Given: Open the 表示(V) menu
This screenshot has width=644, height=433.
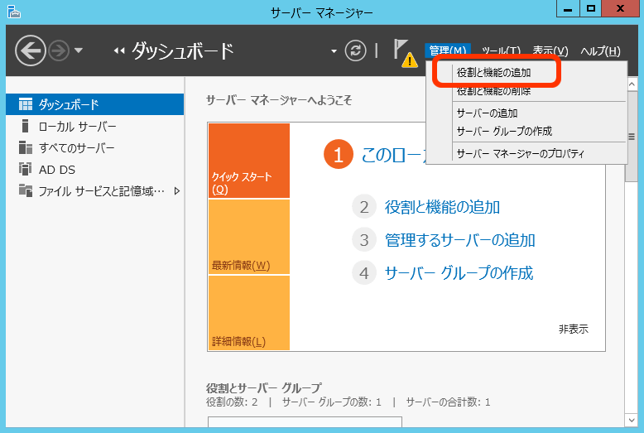Looking at the screenshot, I should click(x=550, y=51).
